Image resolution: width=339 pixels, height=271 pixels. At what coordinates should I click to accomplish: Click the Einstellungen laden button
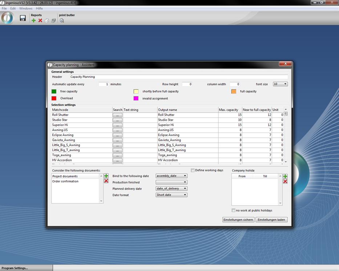coord(271,220)
